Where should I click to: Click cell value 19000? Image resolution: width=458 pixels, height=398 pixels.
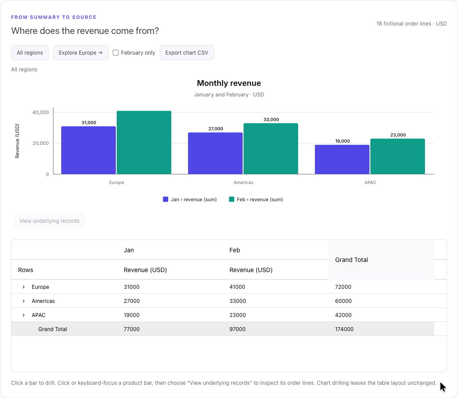point(131,315)
